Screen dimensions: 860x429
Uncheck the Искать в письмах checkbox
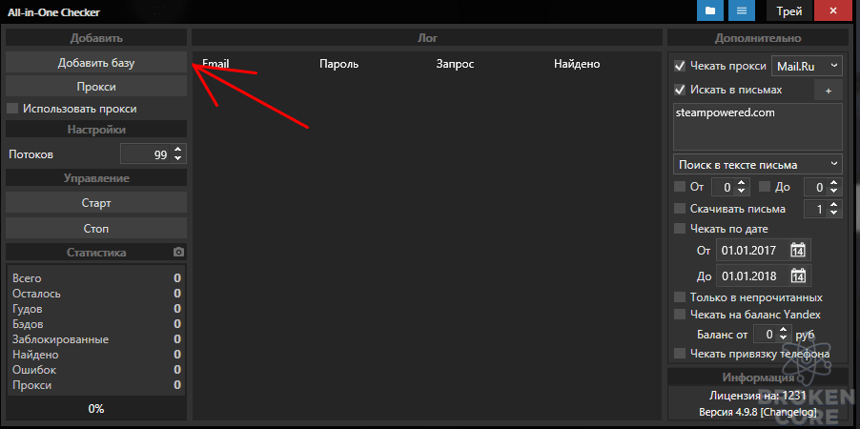coord(680,90)
